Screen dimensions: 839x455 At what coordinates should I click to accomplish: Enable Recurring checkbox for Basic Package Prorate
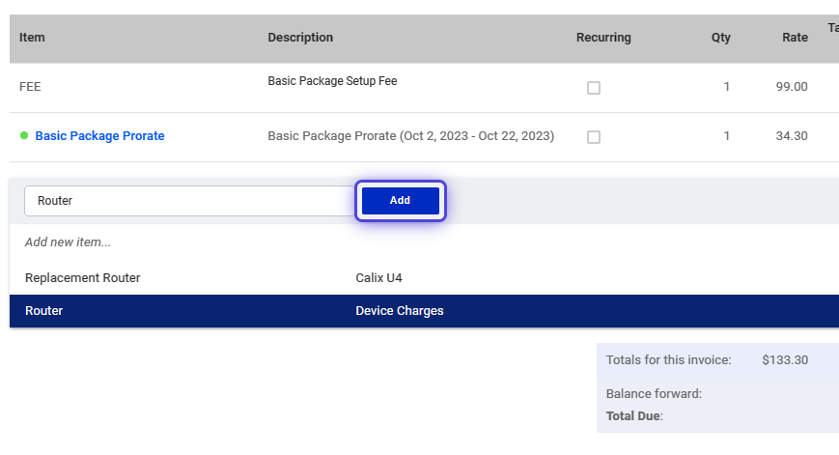594,137
